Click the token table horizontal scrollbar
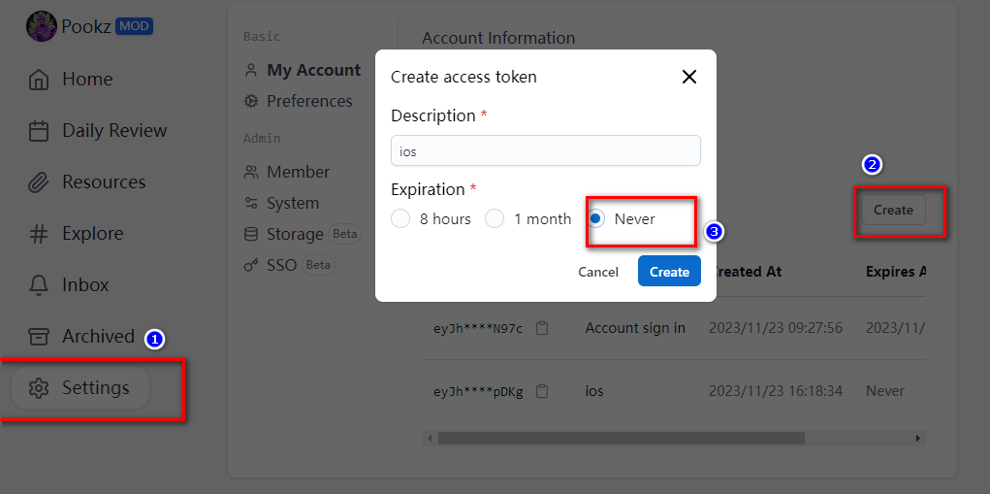 621,439
